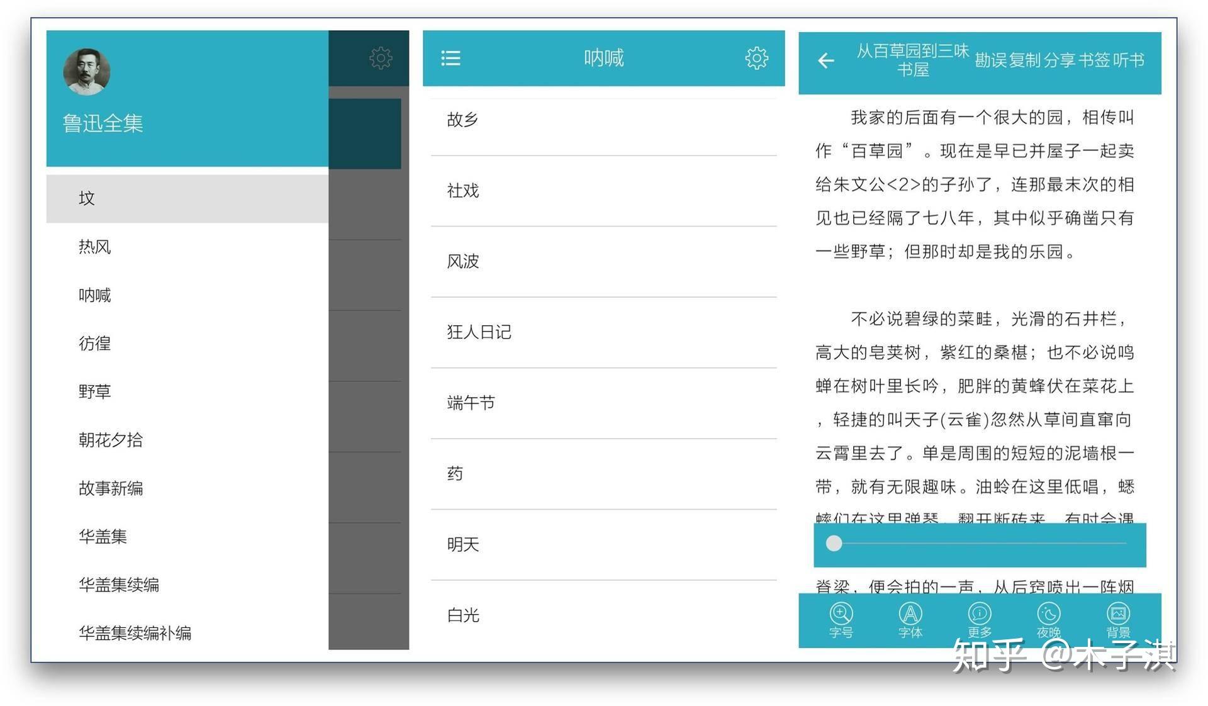
Task: Click Lu Xun avatar portrait
Action: click(x=87, y=72)
